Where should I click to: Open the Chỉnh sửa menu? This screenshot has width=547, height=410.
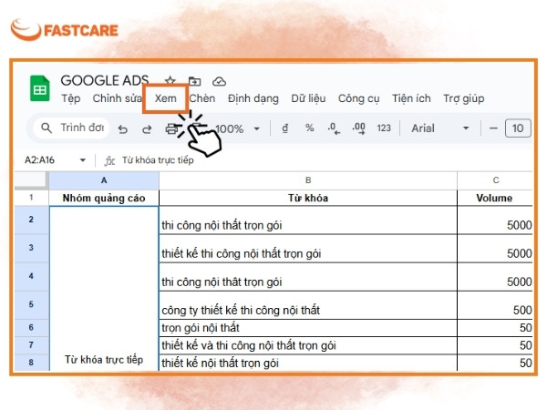tap(118, 98)
